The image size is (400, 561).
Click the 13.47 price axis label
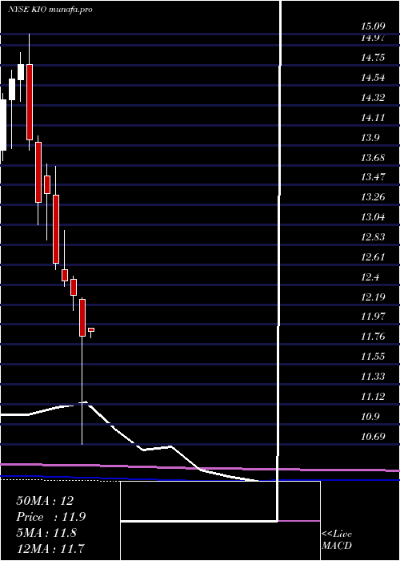click(x=373, y=177)
